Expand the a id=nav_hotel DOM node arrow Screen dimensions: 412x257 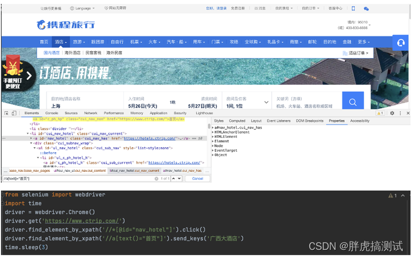(x=31, y=138)
